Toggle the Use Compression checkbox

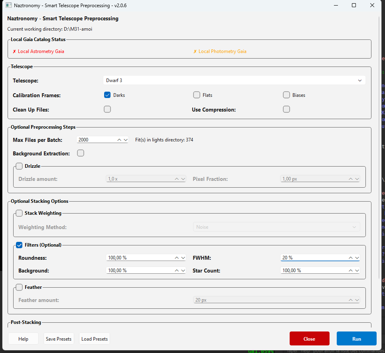[286, 109]
